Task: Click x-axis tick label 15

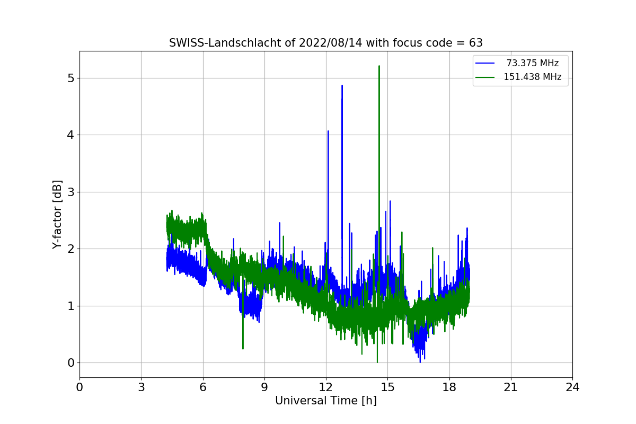Action: click(x=387, y=387)
